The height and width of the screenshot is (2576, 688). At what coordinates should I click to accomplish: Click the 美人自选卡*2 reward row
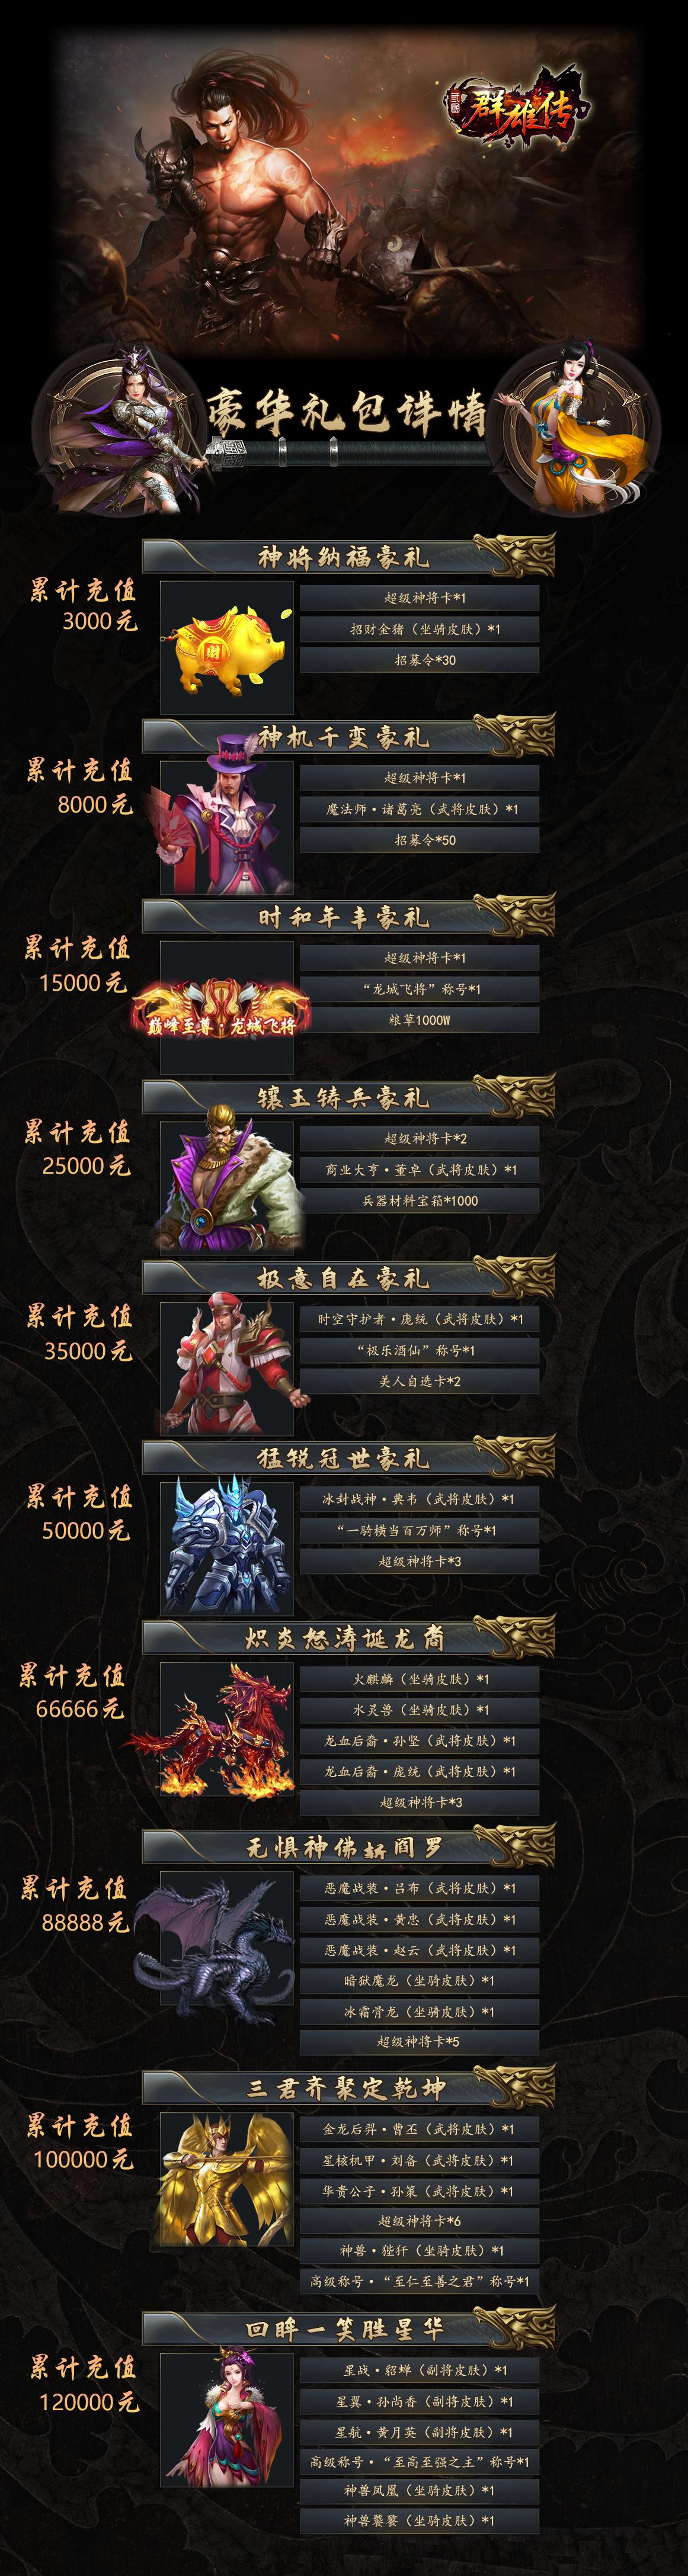420,1381
